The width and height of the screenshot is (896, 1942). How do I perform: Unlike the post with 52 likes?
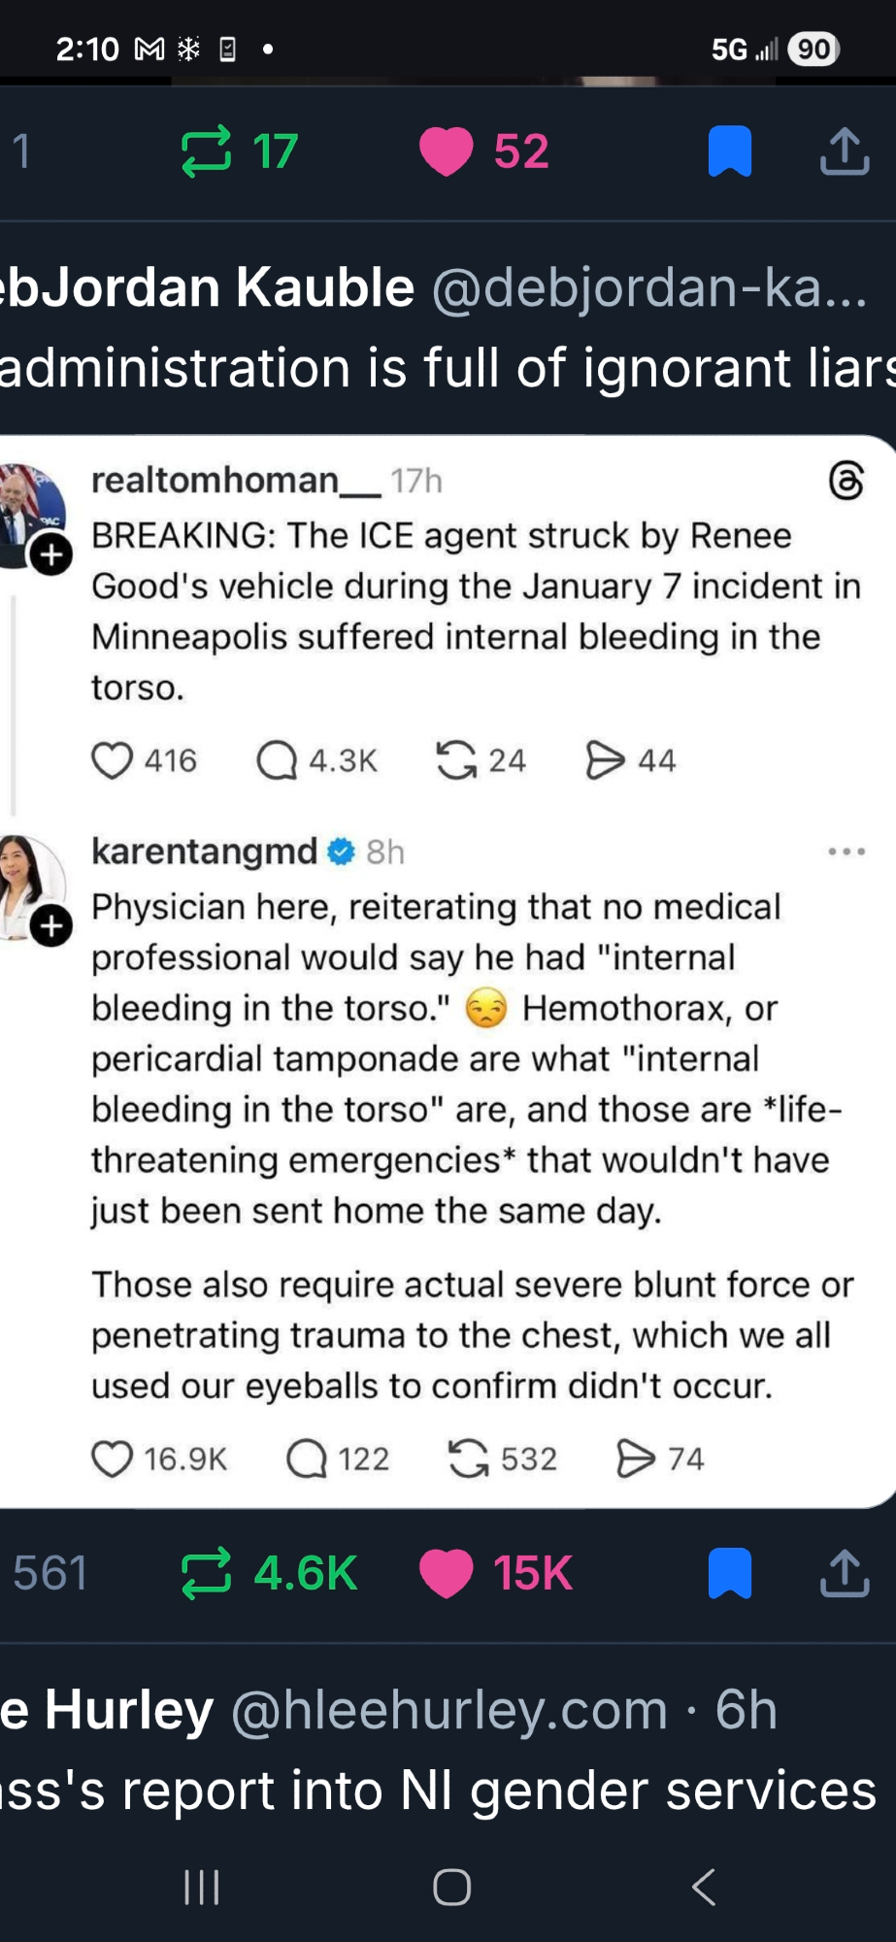446,151
